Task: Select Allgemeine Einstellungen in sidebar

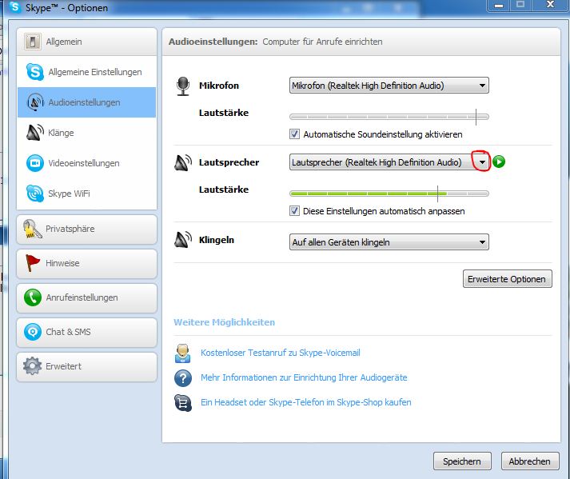Action: [86, 72]
